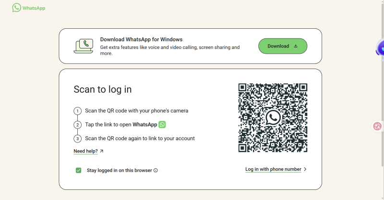Click the chevron next to phone number login
Viewport: 384px width, 200px height.
305,169
